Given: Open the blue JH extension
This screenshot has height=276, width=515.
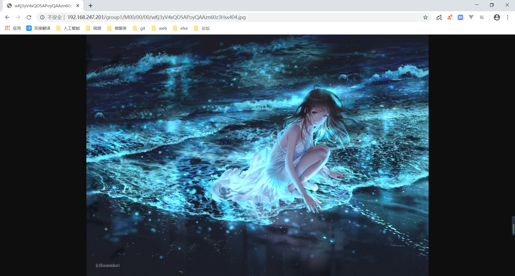Looking at the screenshot, I should point(460,17).
